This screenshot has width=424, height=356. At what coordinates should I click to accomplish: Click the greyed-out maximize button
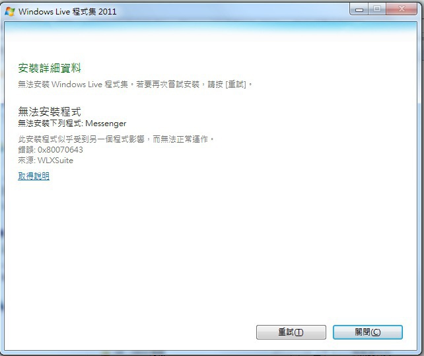377,9
